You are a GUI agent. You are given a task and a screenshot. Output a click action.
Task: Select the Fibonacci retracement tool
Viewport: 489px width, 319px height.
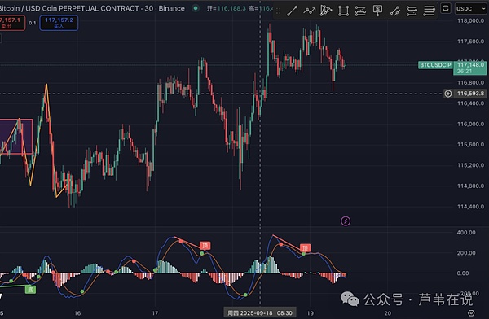[x=360, y=11]
